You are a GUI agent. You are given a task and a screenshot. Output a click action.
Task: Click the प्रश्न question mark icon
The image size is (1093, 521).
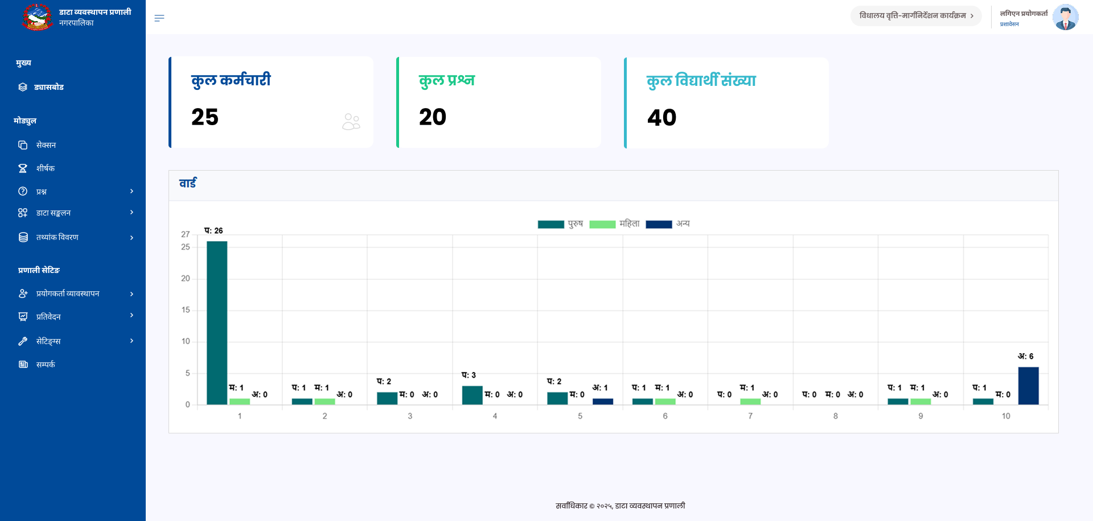pos(22,191)
